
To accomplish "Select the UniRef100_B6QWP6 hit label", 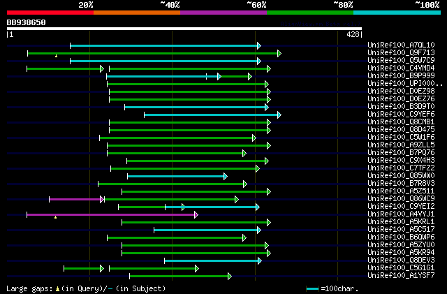I will (401, 237).
